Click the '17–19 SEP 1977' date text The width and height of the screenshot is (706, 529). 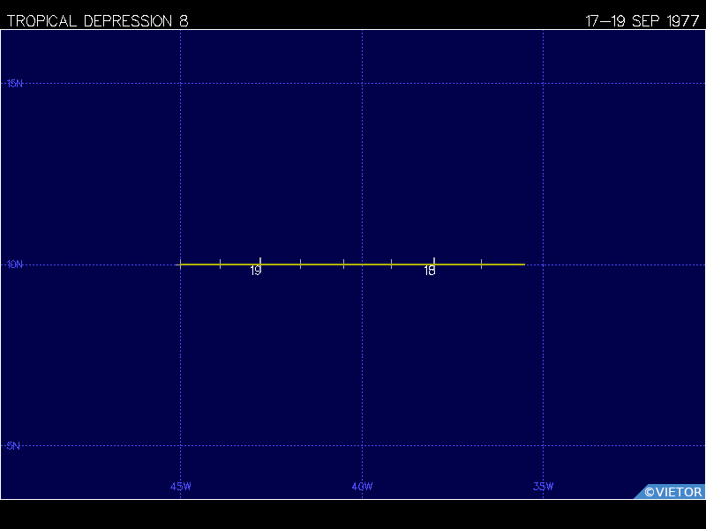coord(642,21)
